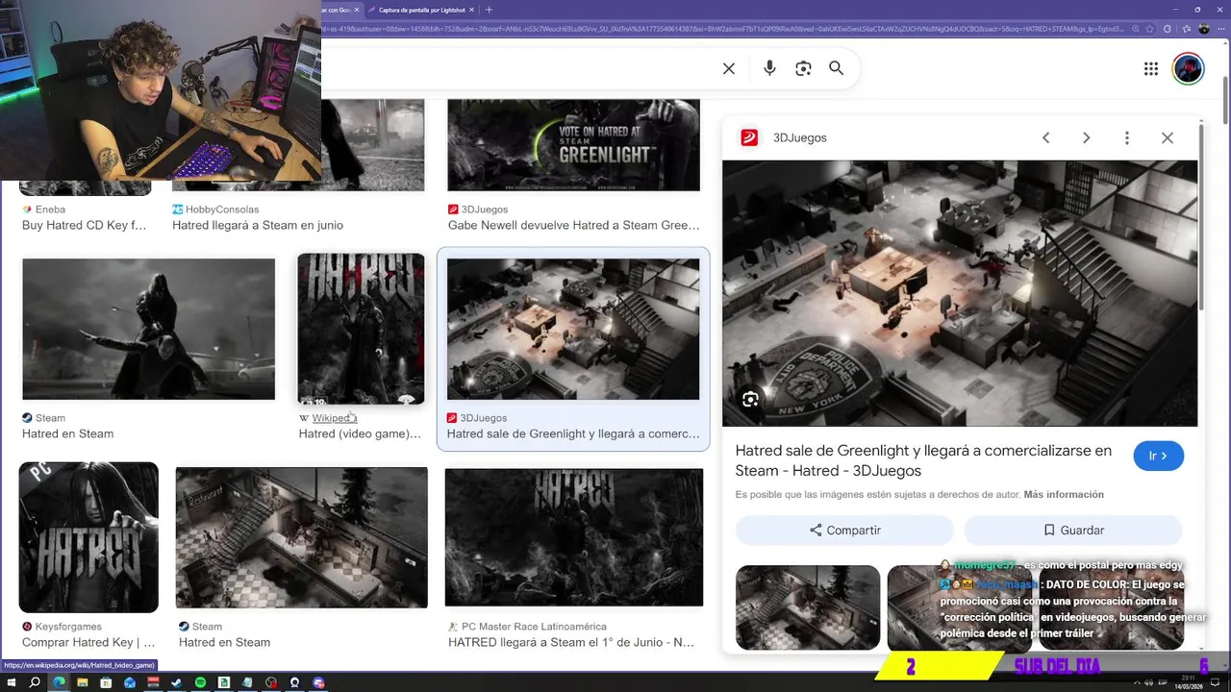The image size is (1231, 692).
Task: Open the Steam restaurant scene thumbnail
Action: [x=301, y=537]
